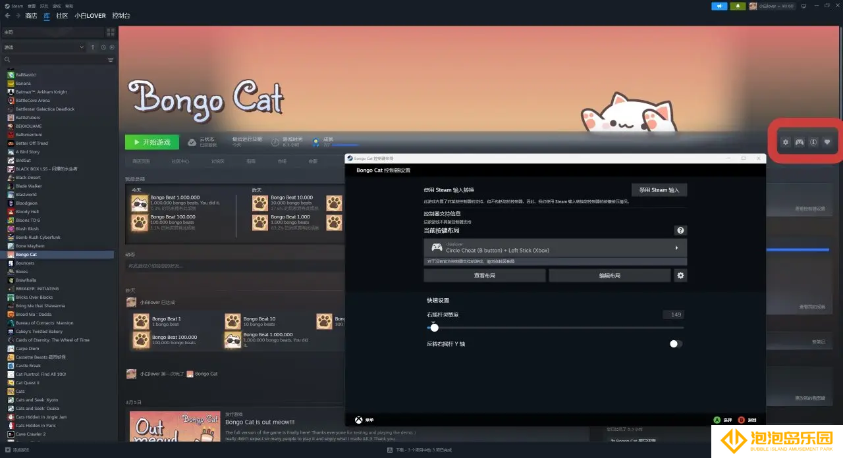Start Bongo Cat with green play button
The height and width of the screenshot is (458, 843).
tap(151, 142)
